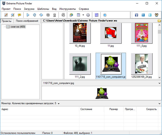Open simultaneous downloads count dropdown
This screenshot has height=135, width=162.
click(x=58, y=103)
